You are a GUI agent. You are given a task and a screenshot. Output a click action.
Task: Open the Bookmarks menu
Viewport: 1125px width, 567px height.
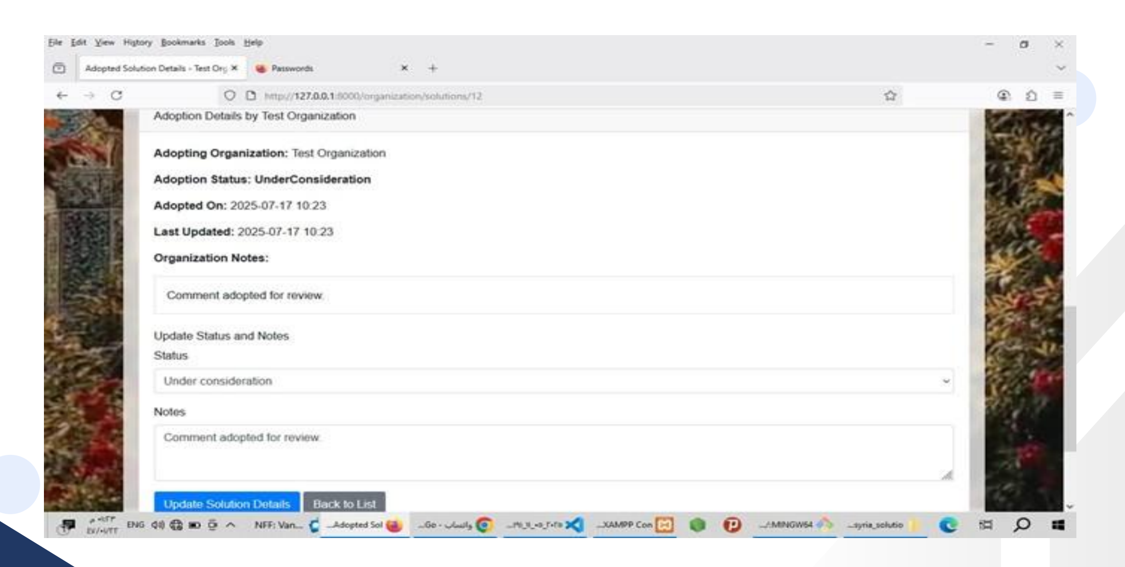point(183,42)
